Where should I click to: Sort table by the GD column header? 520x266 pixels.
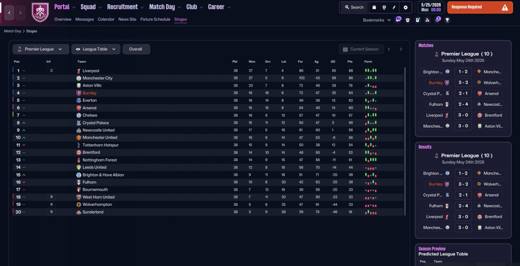click(x=333, y=61)
